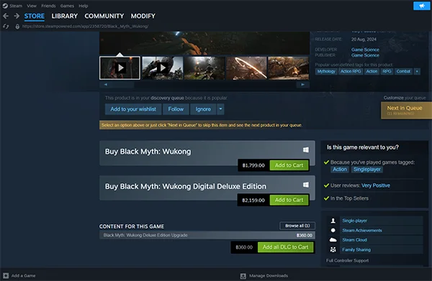Add Black Myth: Wukong standard to cart
Image resolution: width=432 pixels, height=281 pixels.
[289, 165]
